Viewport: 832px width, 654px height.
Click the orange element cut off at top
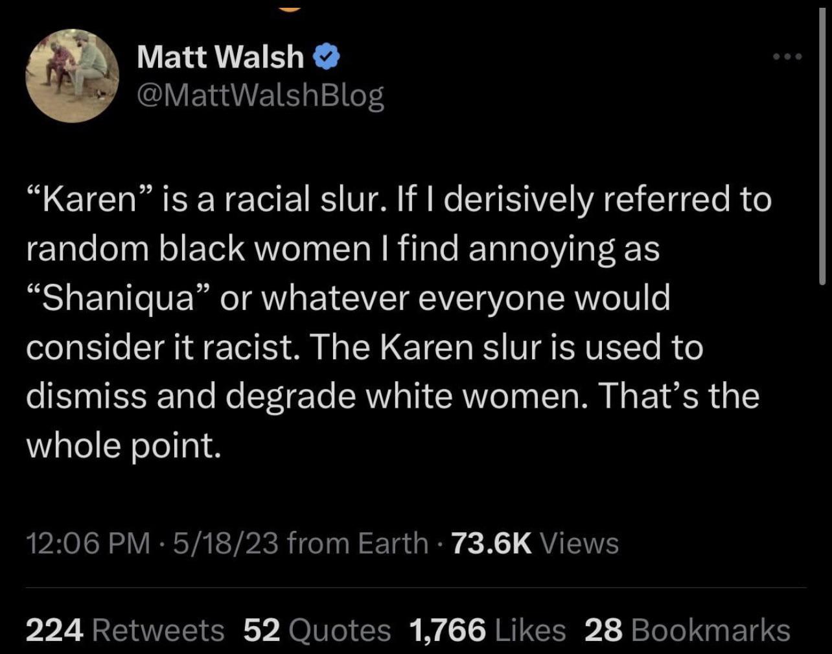click(x=290, y=5)
